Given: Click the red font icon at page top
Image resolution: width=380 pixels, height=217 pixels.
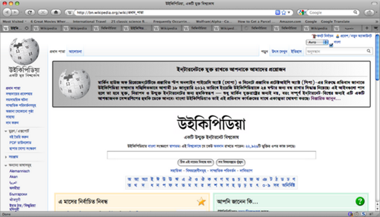Looking at the screenshot, I should click(314, 36).
